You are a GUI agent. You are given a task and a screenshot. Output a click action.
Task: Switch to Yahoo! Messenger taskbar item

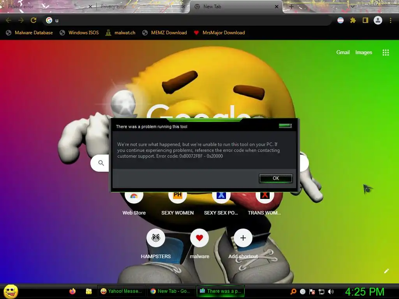(122, 291)
